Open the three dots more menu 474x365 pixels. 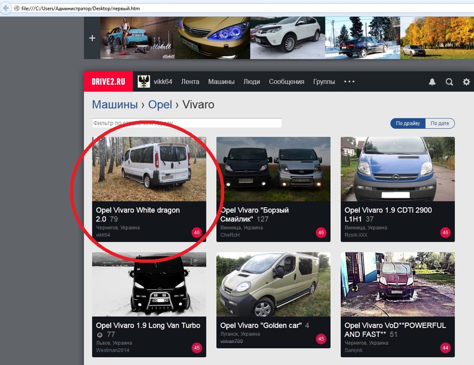point(349,81)
